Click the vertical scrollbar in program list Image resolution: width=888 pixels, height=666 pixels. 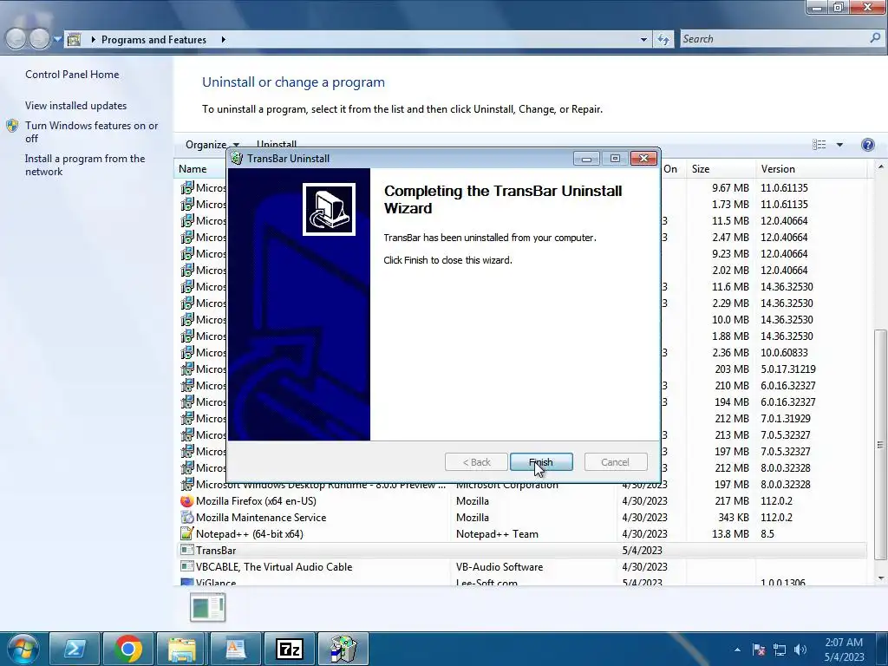pos(880,445)
